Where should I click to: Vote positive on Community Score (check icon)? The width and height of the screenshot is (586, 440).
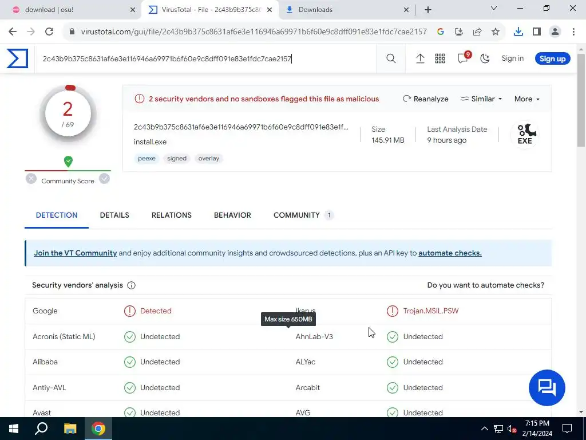click(104, 179)
